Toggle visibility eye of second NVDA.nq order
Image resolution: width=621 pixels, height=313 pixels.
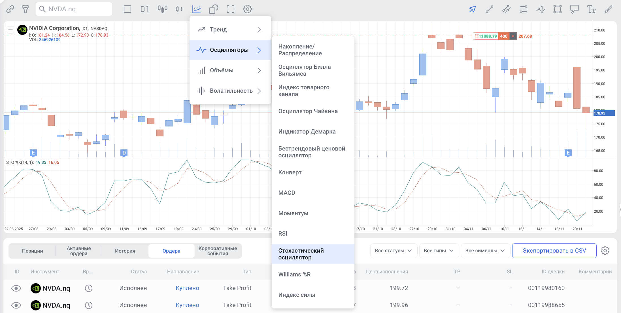pyautogui.click(x=16, y=305)
